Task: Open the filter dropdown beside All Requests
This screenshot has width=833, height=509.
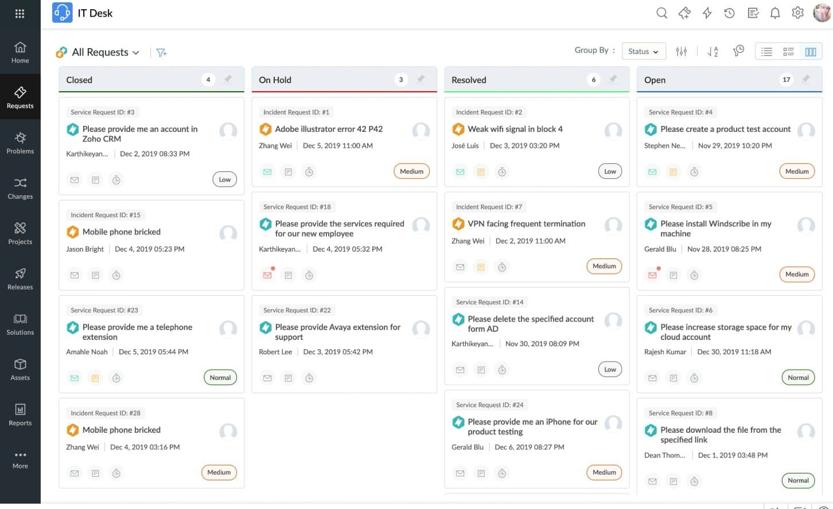Action: (161, 52)
